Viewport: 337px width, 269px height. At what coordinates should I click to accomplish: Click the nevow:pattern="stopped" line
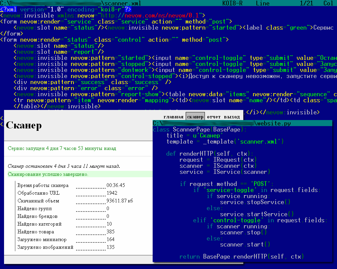pyautogui.click(x=175, y=64)
